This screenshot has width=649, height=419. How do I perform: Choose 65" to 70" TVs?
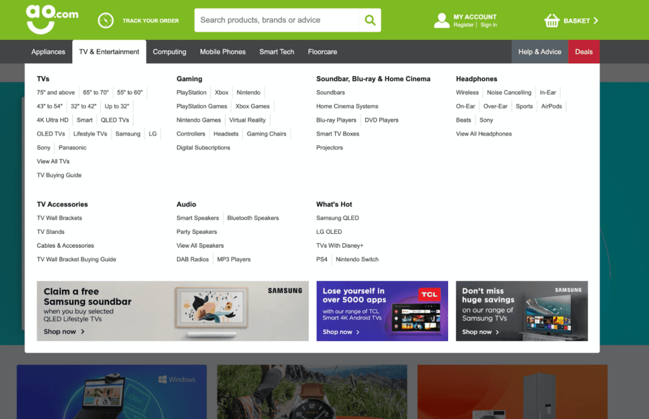click(96, 93)
